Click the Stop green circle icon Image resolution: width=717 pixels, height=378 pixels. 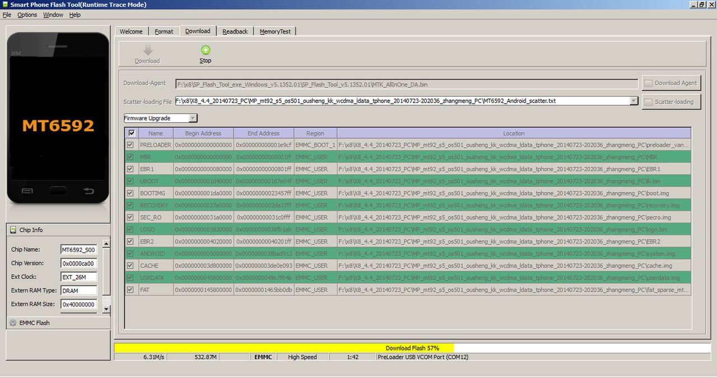206,50
